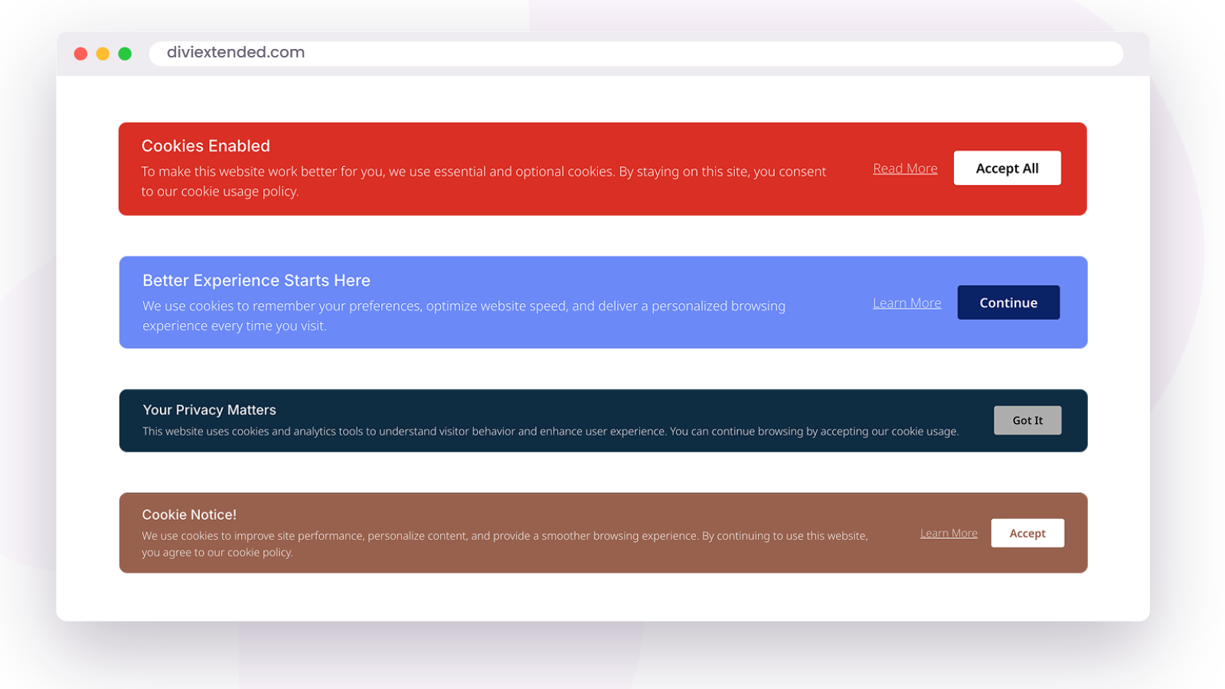This screenshot has height=689, width=1225.
Task: Click the red banner's essential and optional cookies text
Action: pos(483,181)
